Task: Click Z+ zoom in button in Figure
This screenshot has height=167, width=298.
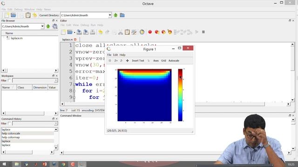Action: (116, 61)
